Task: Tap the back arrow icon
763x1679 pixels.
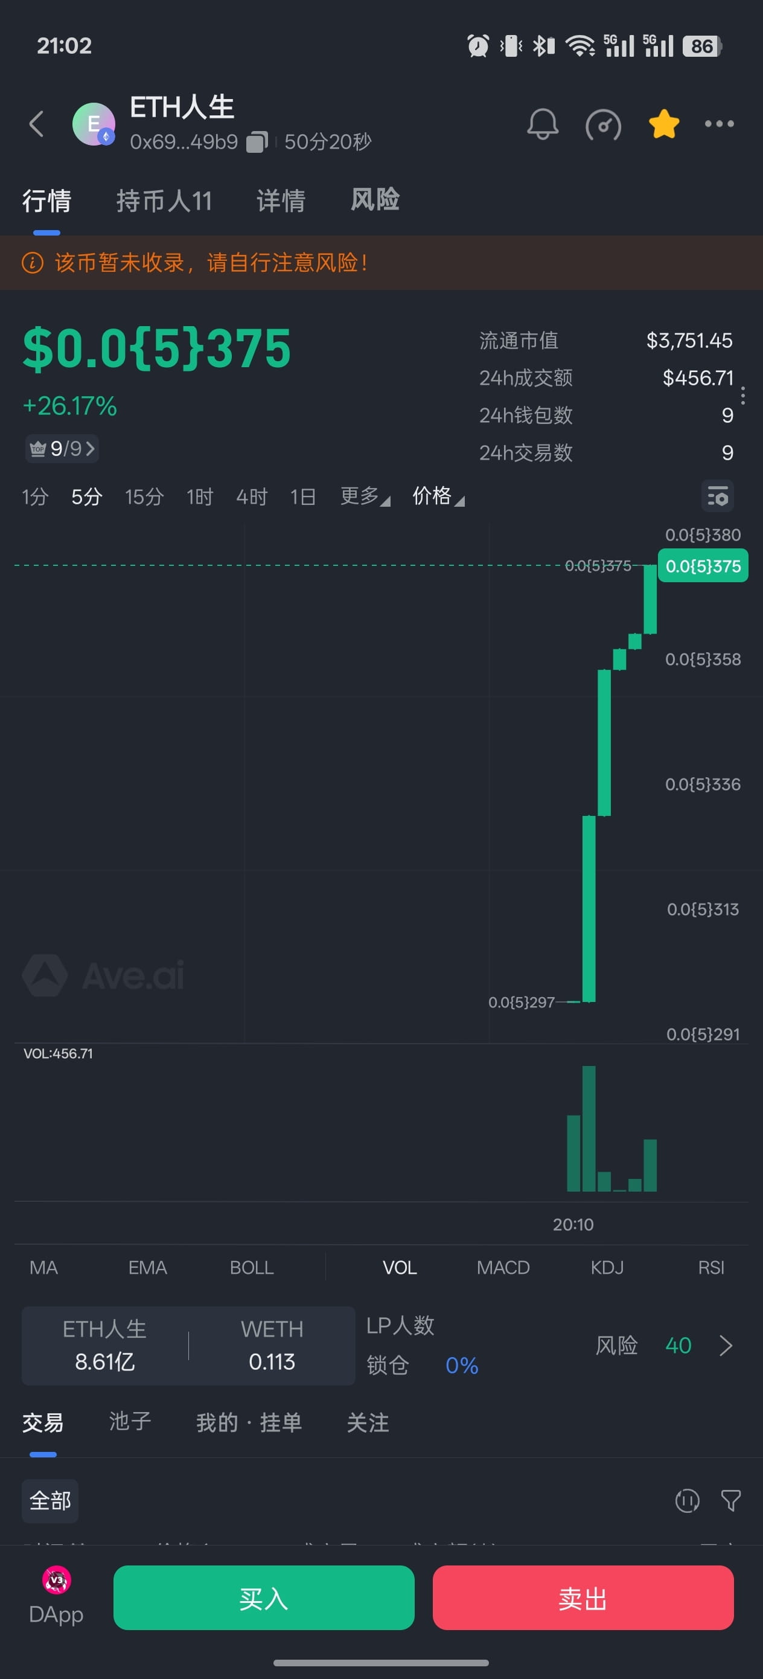Action: [37, 124]
